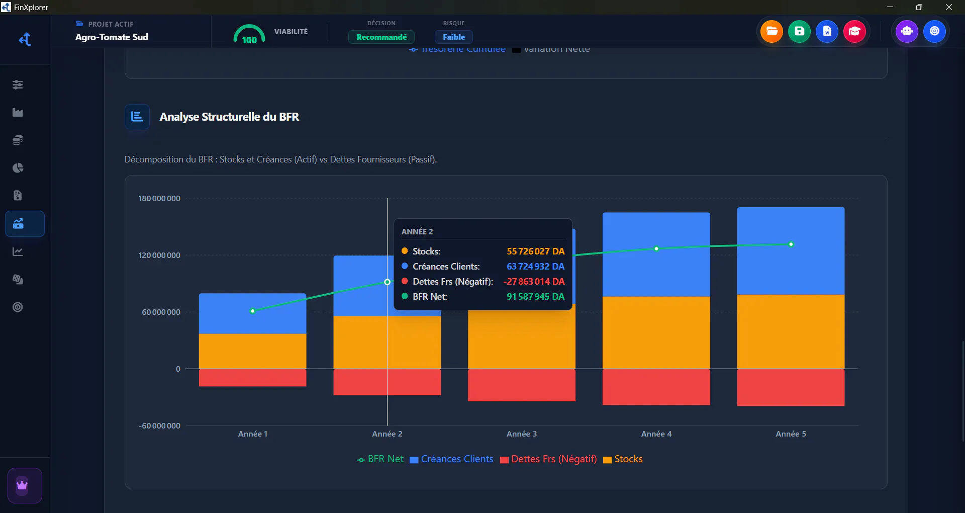
Task: Click the Analyse Structurelle du BFR section icon
Action: (137, 117)
